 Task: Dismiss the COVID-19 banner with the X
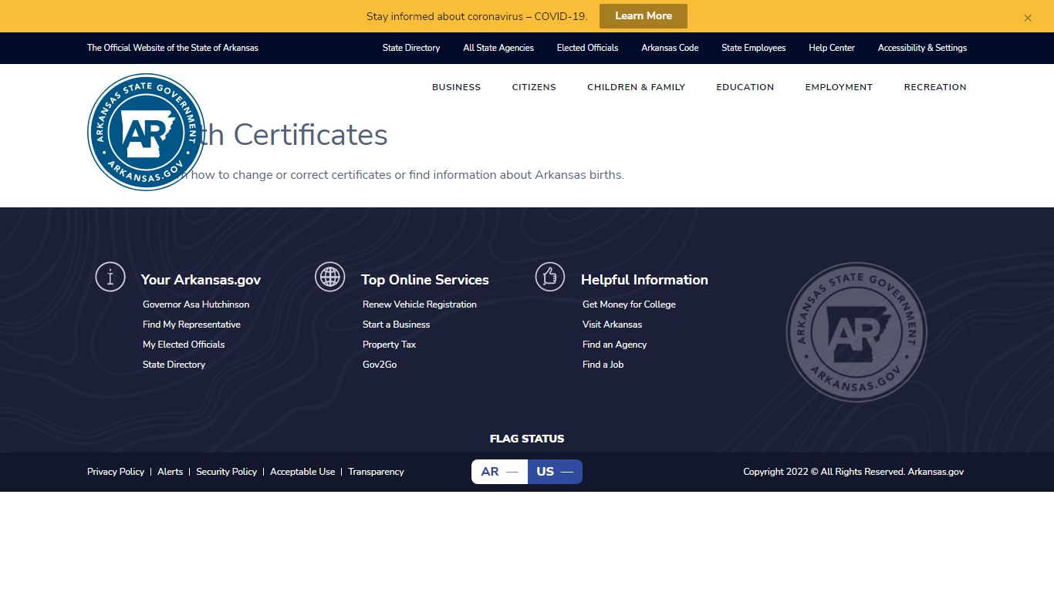[x=1028, y=18]
